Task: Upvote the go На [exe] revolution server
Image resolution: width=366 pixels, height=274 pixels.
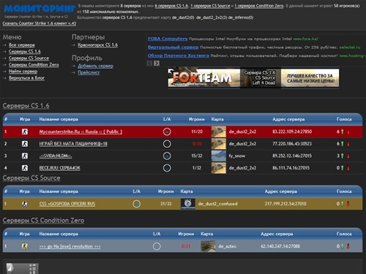Action: coord(342,246)
